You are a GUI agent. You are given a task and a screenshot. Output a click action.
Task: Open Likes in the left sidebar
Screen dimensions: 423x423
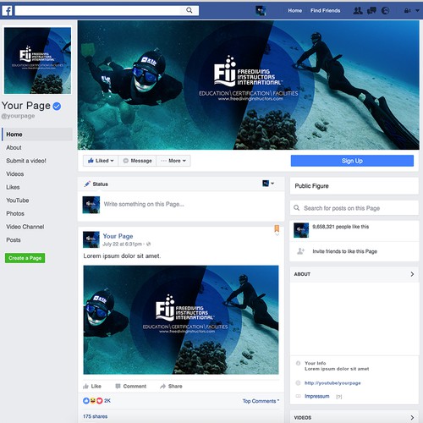tap(13, 187)
